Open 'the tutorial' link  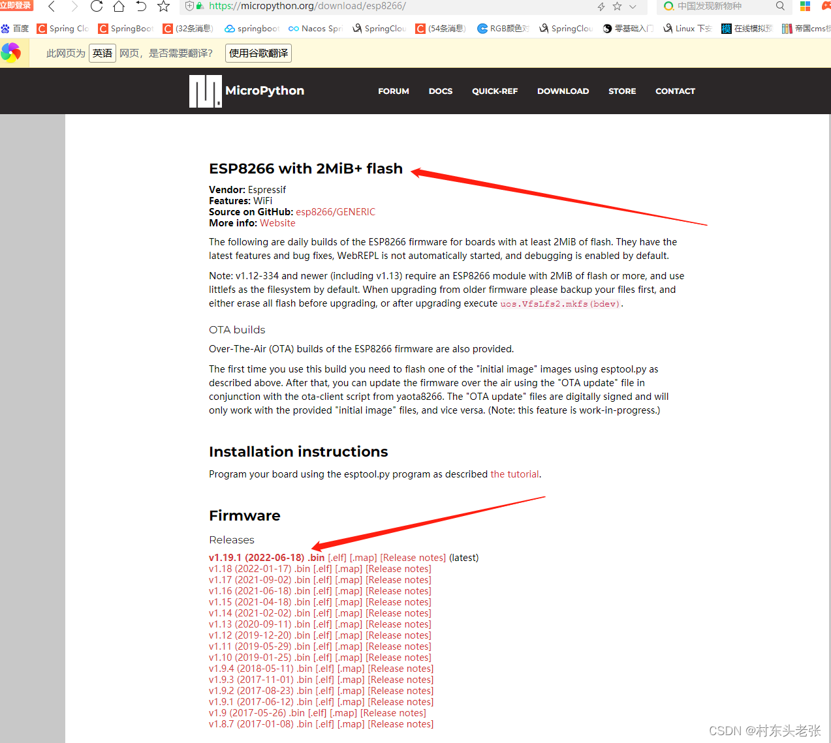(514, 474)
